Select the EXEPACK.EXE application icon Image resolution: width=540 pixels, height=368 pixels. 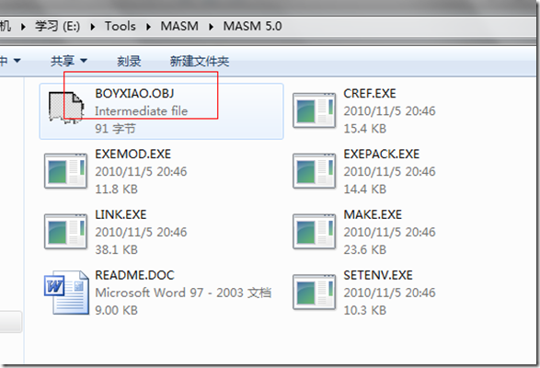click(314, 171)
